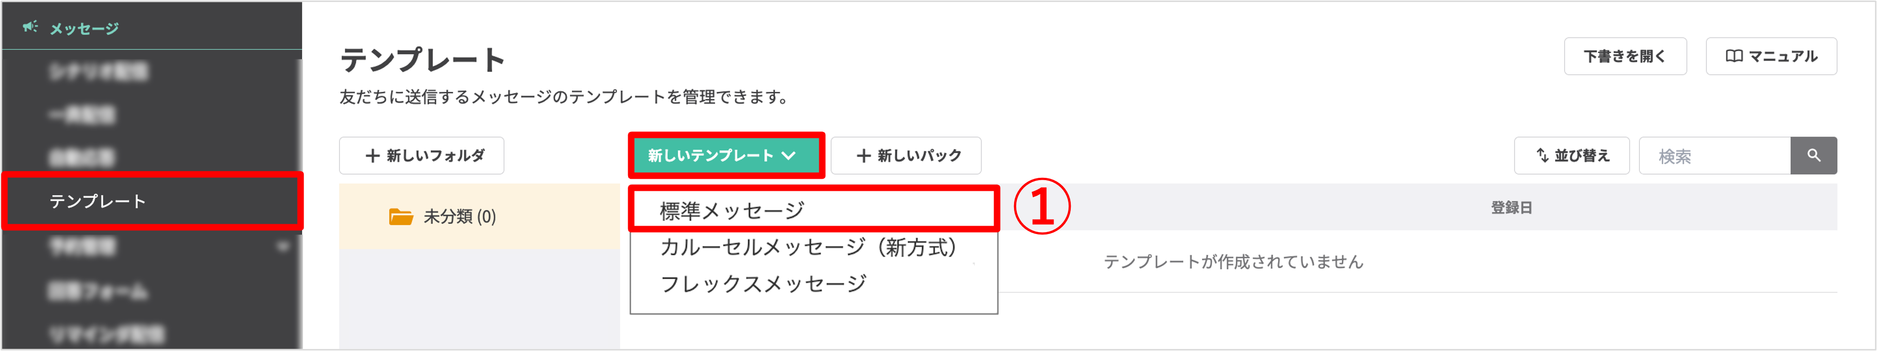Pick フレックスメッセージ from the menu
The width and height of the screenshot is (1877, 351).
pos(763,283)
